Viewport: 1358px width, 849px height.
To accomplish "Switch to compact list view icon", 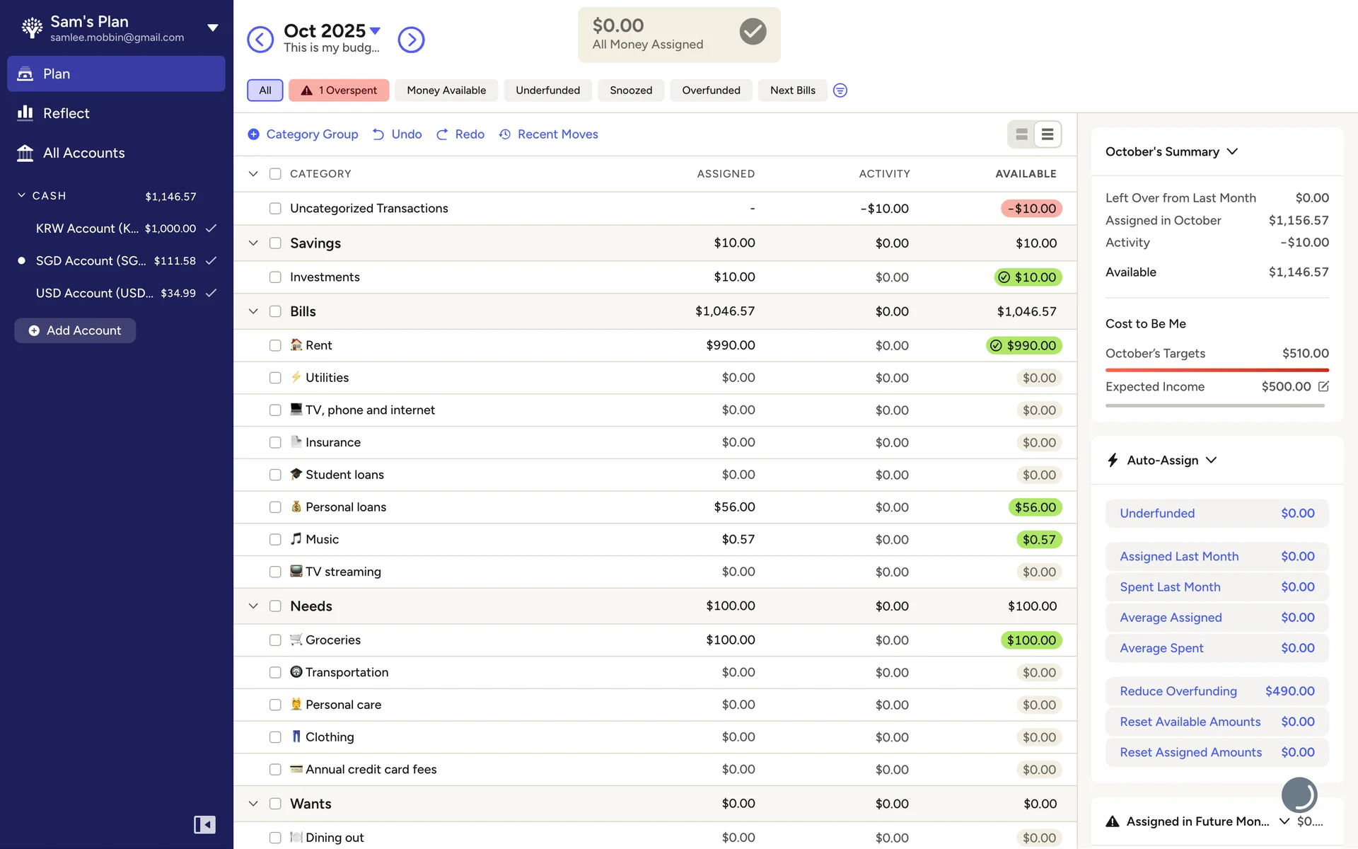I will (x=1047, y=134).
